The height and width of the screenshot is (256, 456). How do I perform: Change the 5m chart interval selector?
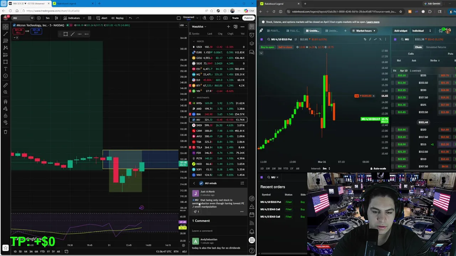click(47, 18)
